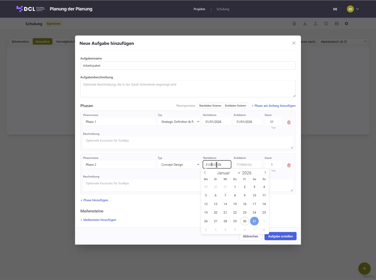Select January 12 in calendar
This screenshot has height=280, width=376.
[x=206, y=204]
